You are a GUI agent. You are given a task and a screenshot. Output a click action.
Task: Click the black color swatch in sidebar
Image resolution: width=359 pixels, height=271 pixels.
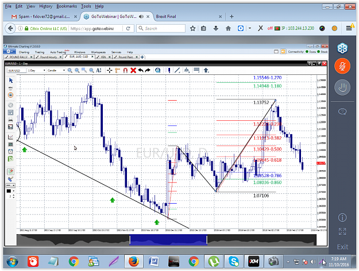coord(9,191)
